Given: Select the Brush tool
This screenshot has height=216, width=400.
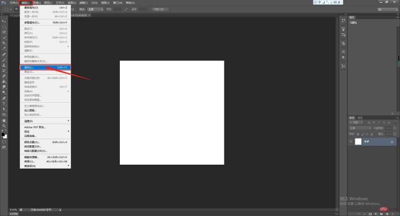Looking at the screenshot, I should tap(4, 60).
